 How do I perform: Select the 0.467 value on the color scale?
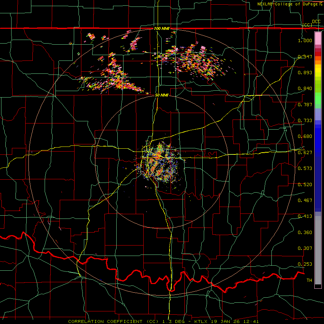click(305, 200)
